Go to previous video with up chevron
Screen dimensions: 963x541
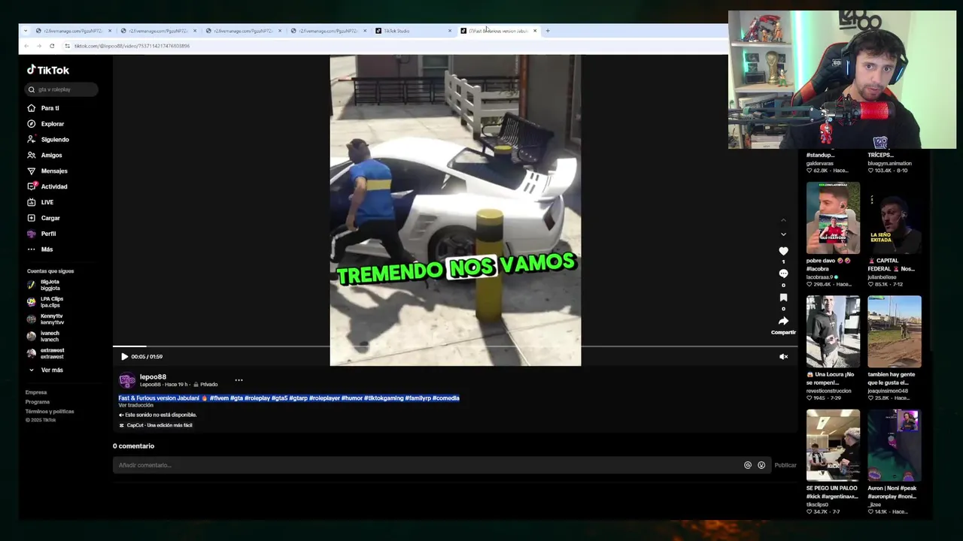pyautogui.click(x=783, y=220)
